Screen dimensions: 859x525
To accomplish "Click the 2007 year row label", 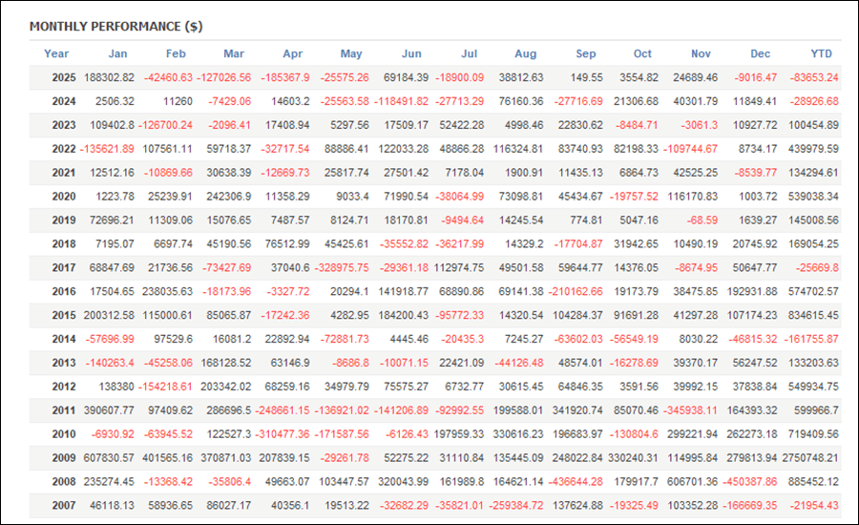I will click(x=63, y=507).
